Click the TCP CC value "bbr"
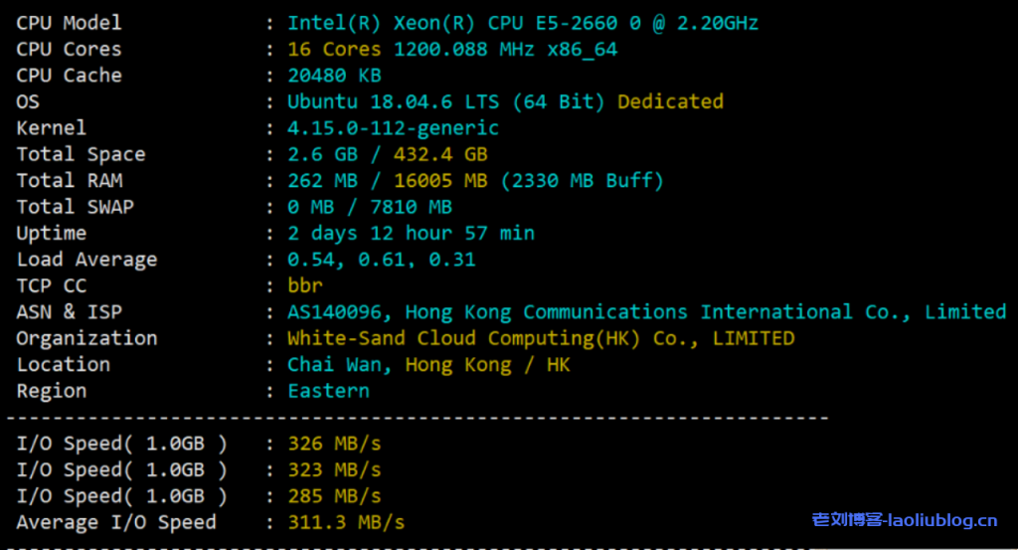 tap(305, 285)
